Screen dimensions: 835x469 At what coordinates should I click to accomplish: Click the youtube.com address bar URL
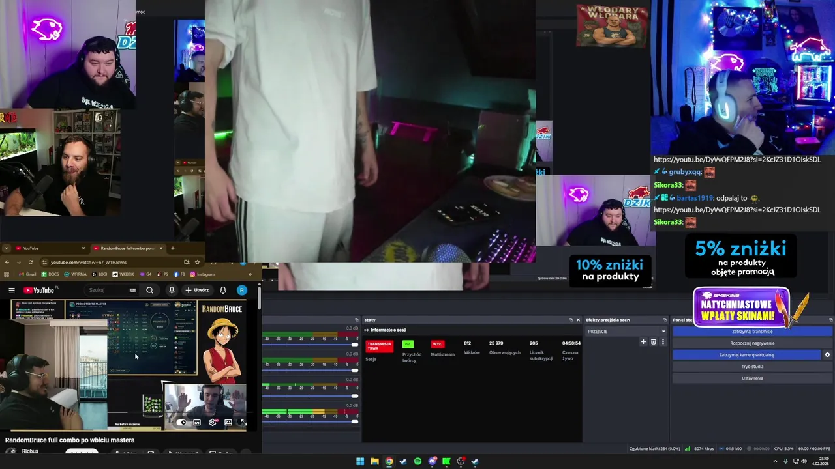click(89, 262)
